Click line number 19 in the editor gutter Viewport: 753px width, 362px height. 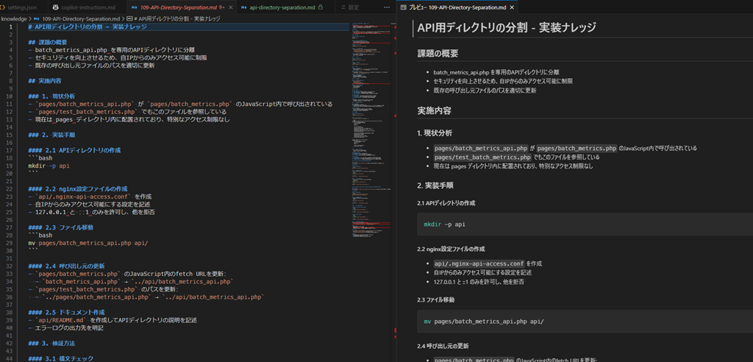[10, 166]
